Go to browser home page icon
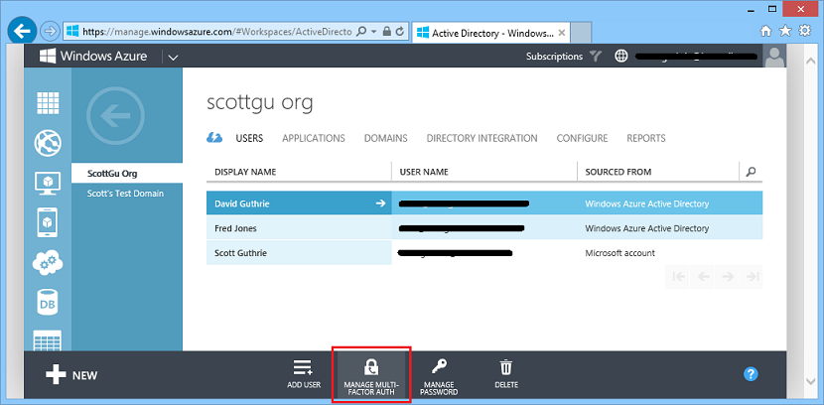Screen dimensions: 824x405 [x=765, y=31]
